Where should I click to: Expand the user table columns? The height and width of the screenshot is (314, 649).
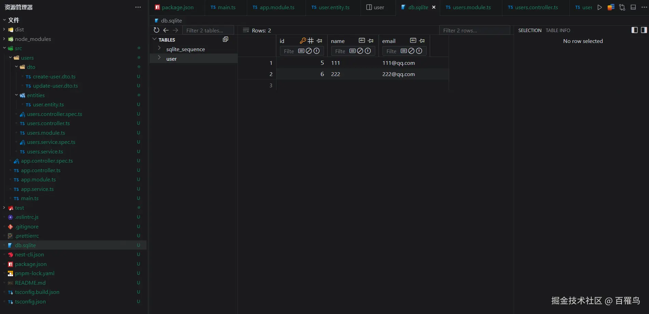coord(159,58)
